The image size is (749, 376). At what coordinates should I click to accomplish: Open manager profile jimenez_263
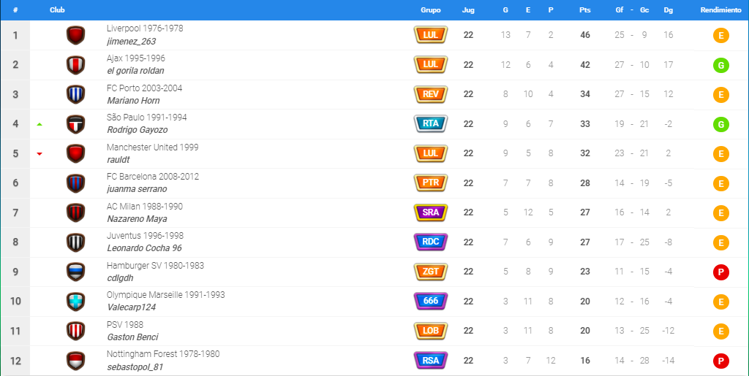coord(132,42)
